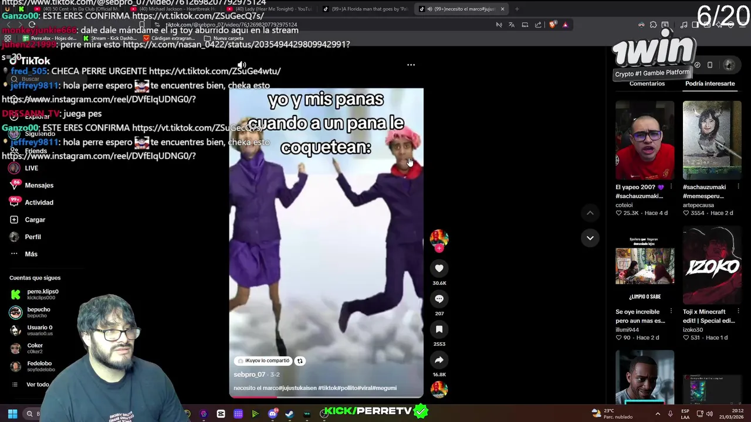Image resolution: width=751 pixels, height=422 pixels.
Task: Open Cargar upload in sidebar
Action: [x=28, y=220]
